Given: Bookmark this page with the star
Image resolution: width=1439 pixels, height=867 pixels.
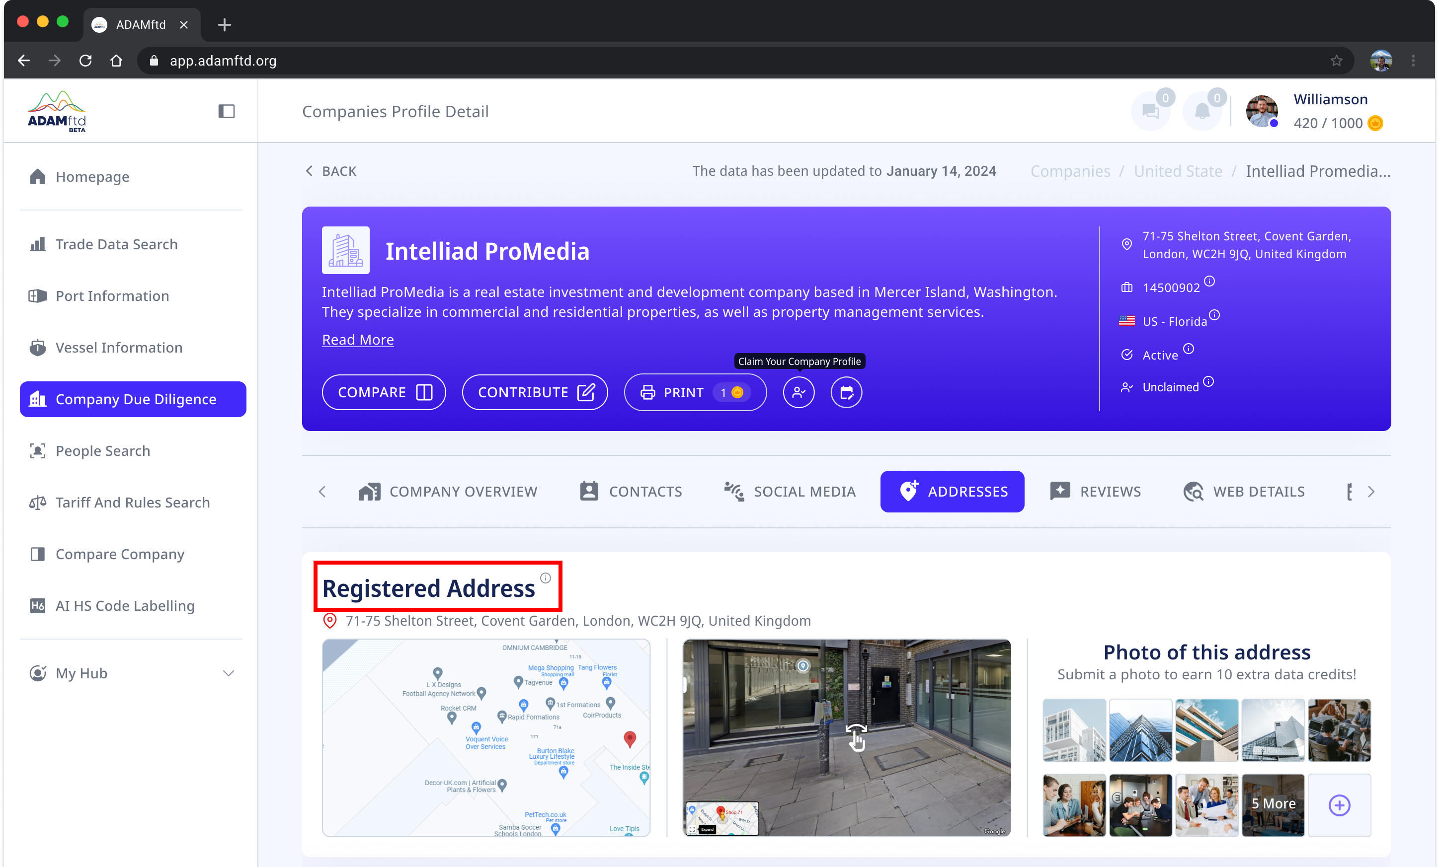Looking at the screenshot, I should click(x=1336, y=60).
